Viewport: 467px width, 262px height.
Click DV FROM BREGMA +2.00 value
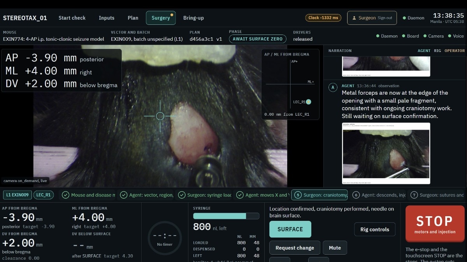tap(22, 243)
